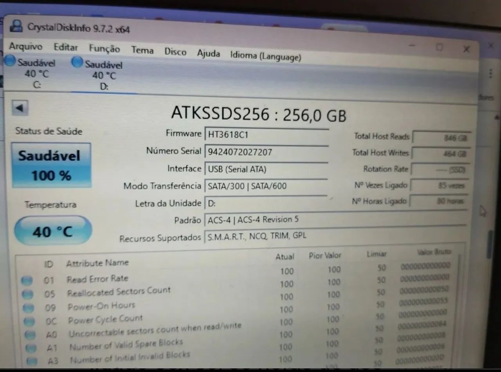501x372 pixels.
Task: Click the status icon for Reallocated Sectors Count
Action: pyautogui.click(x=27, y=294)
